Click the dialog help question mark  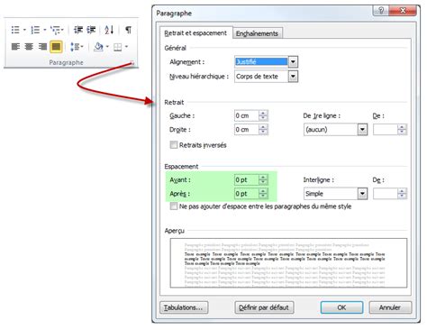tap(381, 11)
